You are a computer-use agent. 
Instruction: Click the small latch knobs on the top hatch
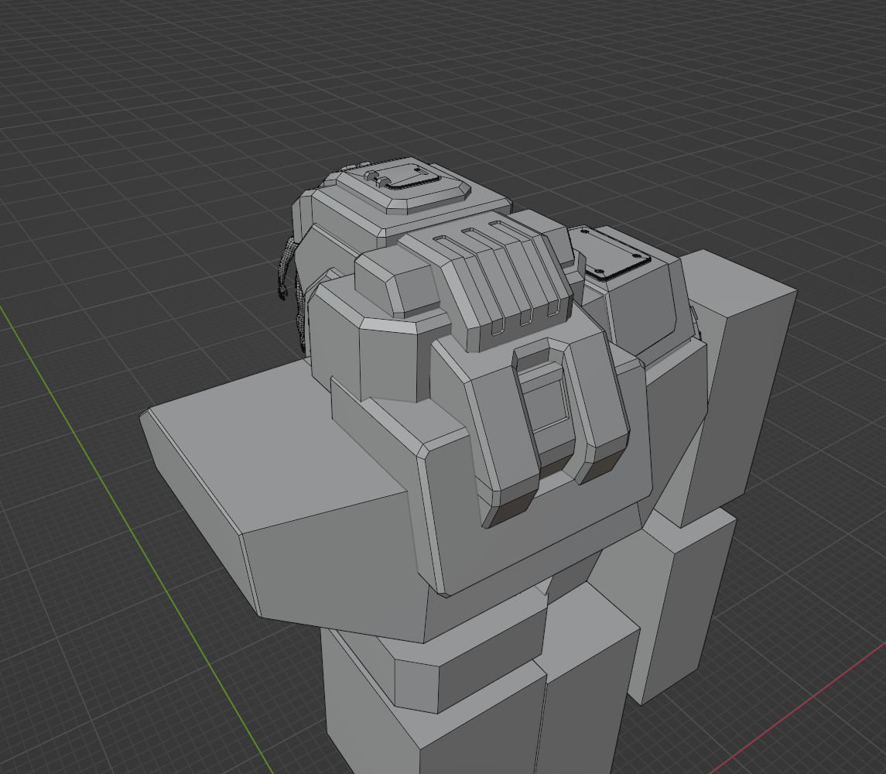pyautogui.click(x=375, y=179)
